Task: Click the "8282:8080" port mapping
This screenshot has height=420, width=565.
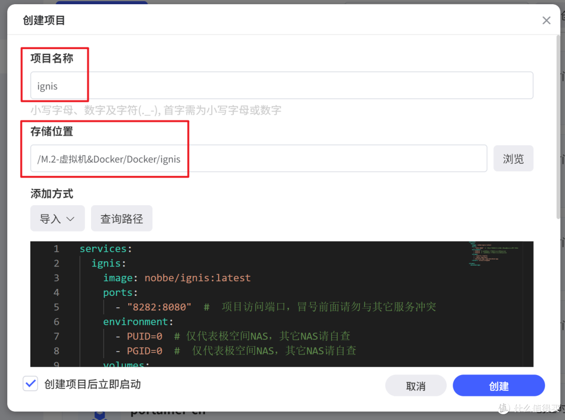Action: tap(159, 307)
